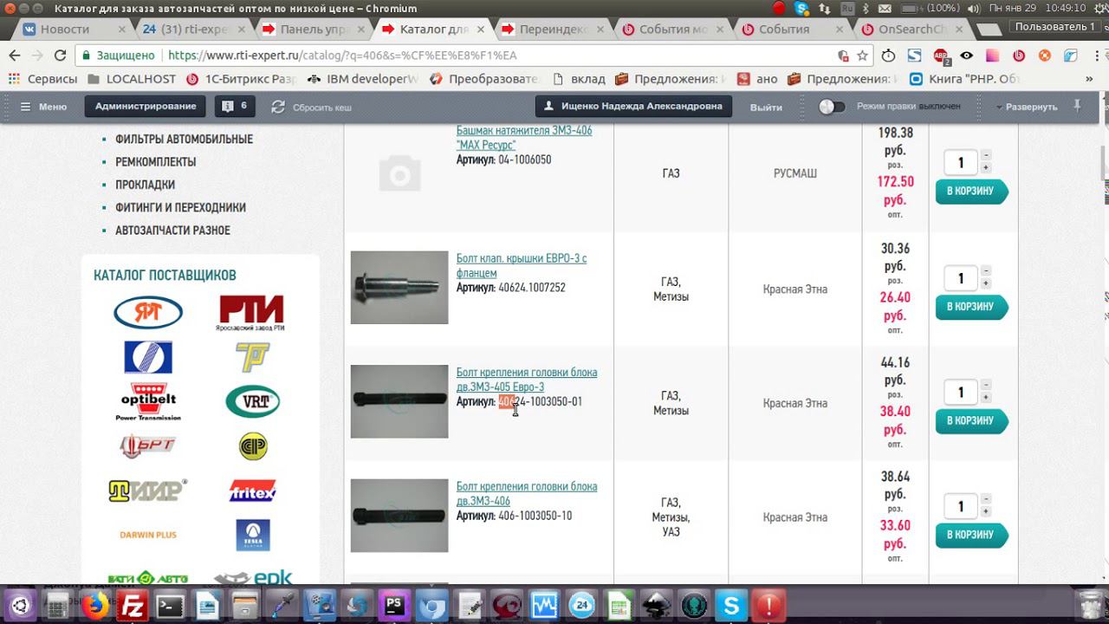
Task: Open Firefox from the dock
Action: 95,604
